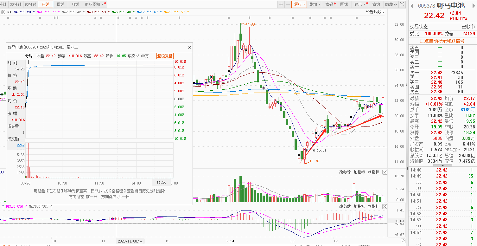
Task: Click 买一 bid row price 22.42
Action: coord(437,73)
